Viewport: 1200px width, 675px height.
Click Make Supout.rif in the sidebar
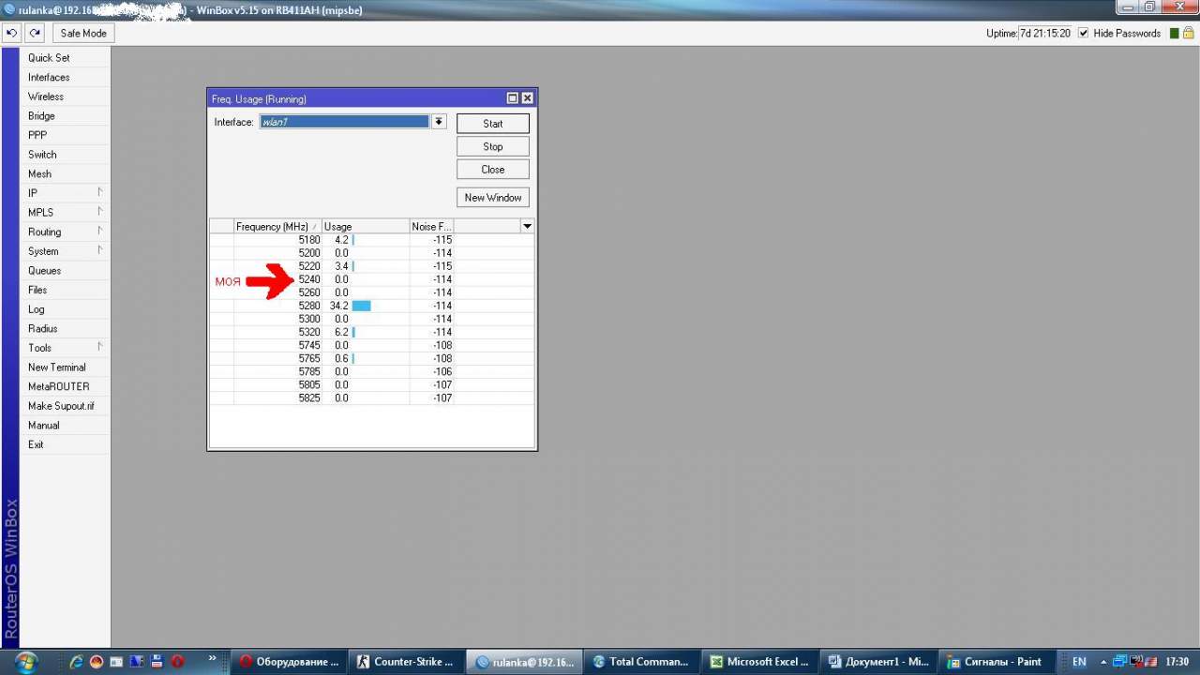coord(65,406)
